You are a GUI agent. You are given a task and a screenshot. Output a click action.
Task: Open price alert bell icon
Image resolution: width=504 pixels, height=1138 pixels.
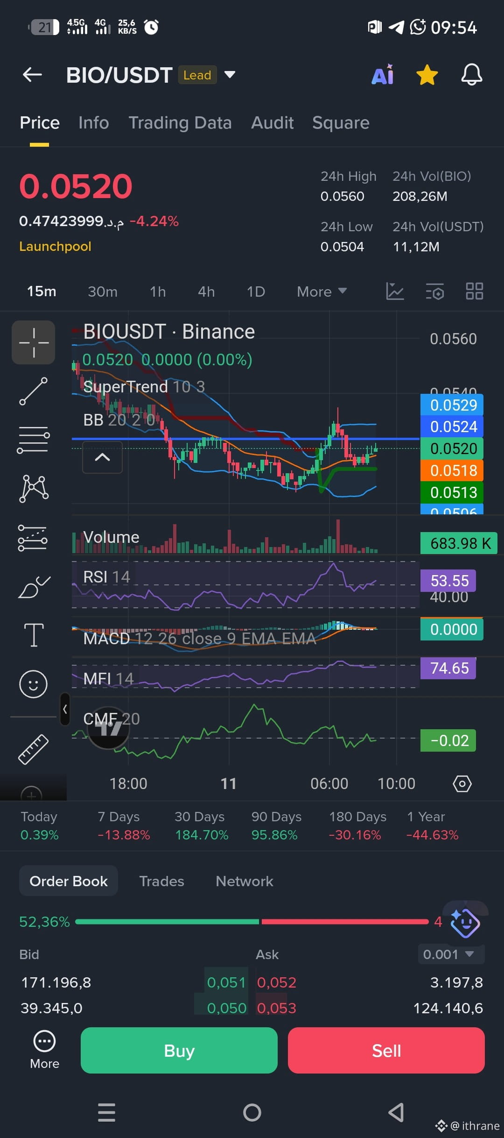coord(472,75)
